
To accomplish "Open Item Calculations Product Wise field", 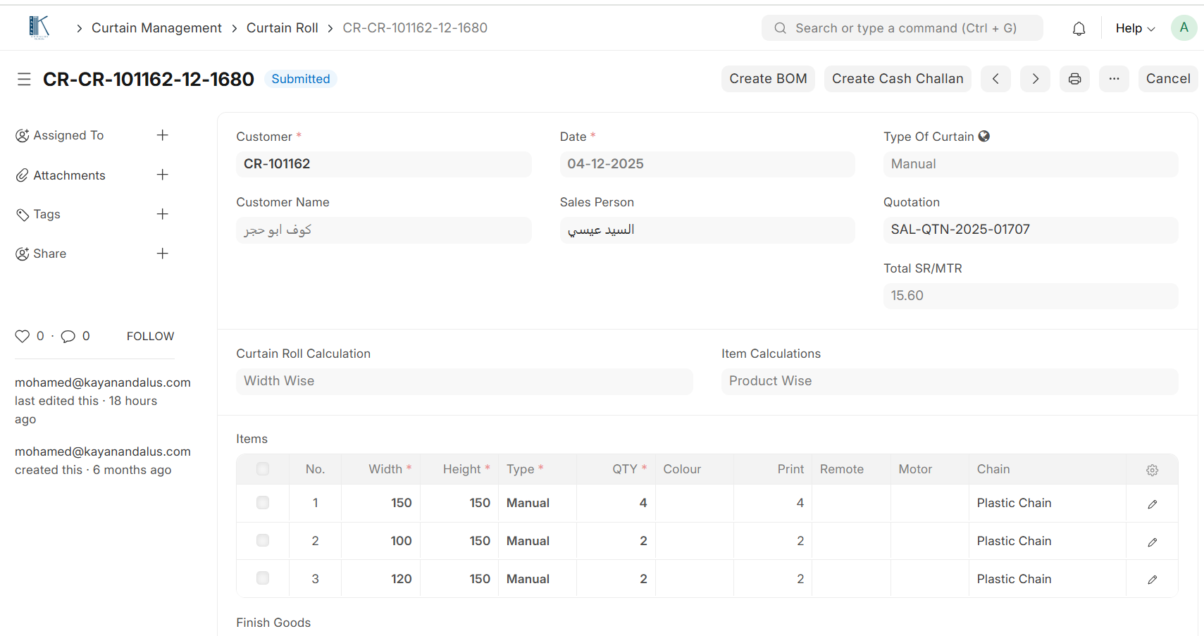I will point(950,381).
